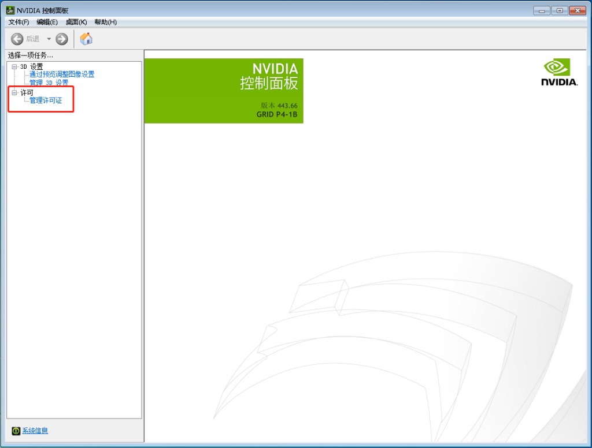Click the forward navigation arrow icon
592x448 pixels.
pyautogui.click(x=61, y=39)
